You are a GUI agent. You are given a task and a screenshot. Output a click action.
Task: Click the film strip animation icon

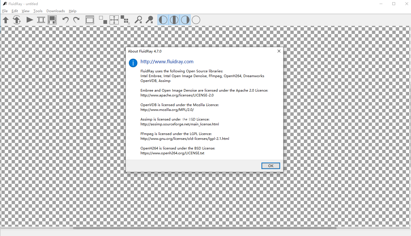coord(41,20)
